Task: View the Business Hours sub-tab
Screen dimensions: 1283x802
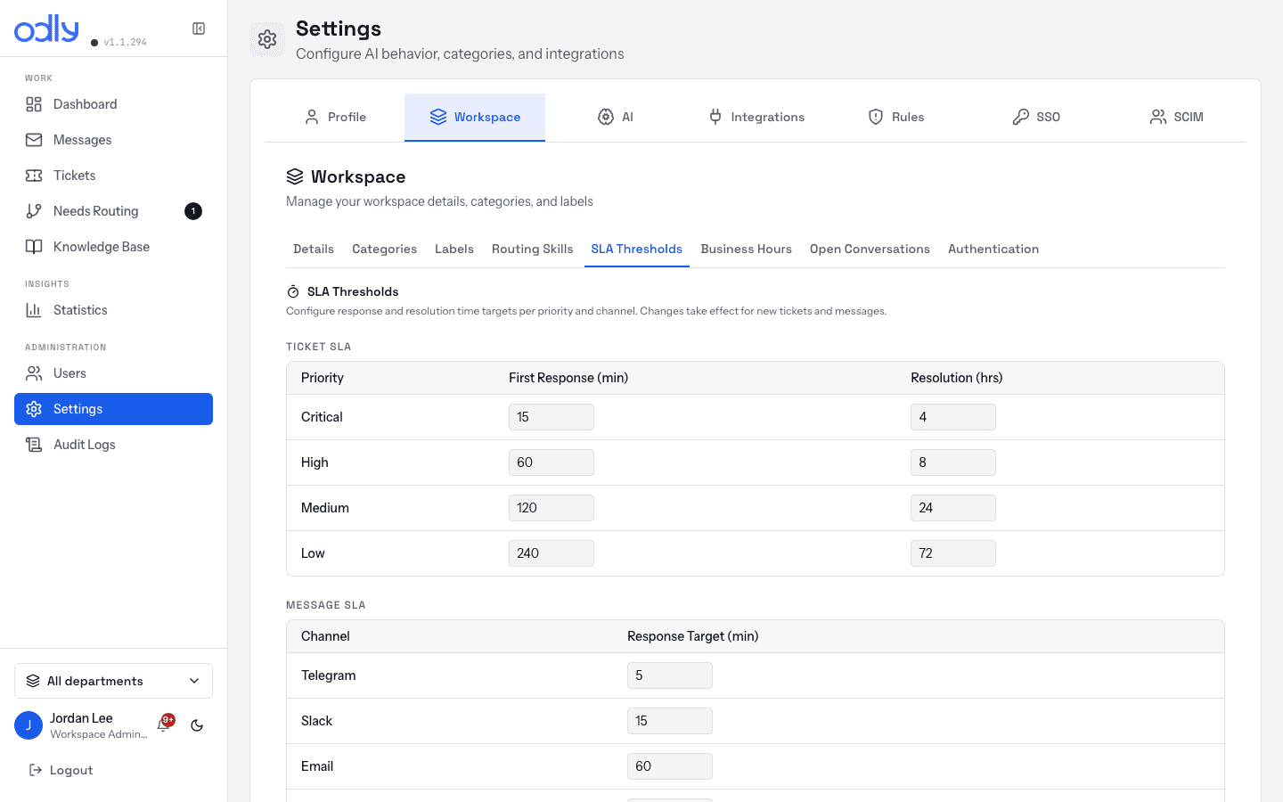Action: pos(746,250)
